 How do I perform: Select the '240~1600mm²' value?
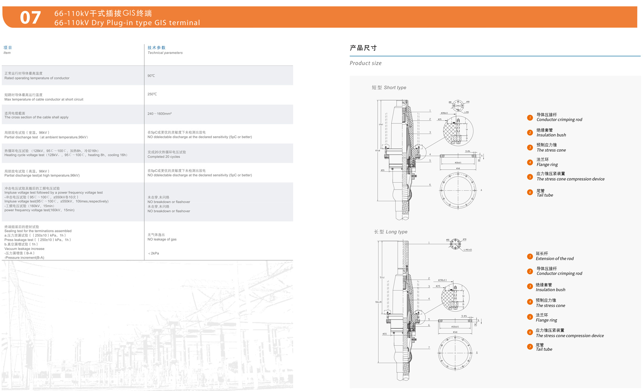159,114
